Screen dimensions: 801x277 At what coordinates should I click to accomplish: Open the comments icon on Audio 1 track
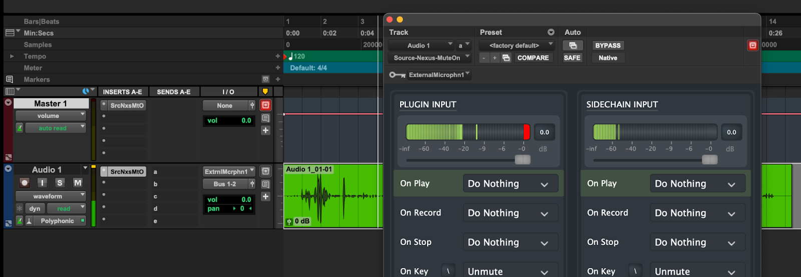point(265,184)
